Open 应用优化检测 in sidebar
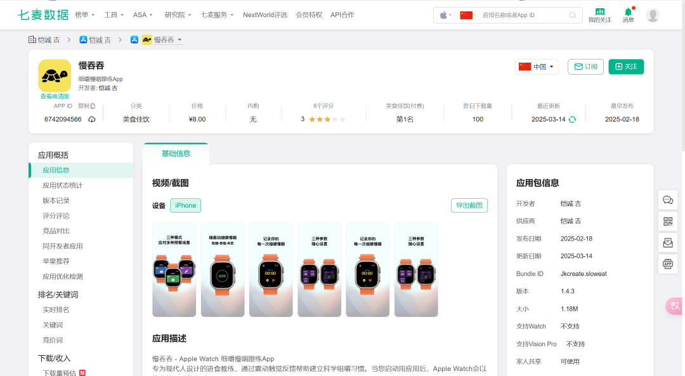The image size is (685, 376). click(x=62, y=277)
